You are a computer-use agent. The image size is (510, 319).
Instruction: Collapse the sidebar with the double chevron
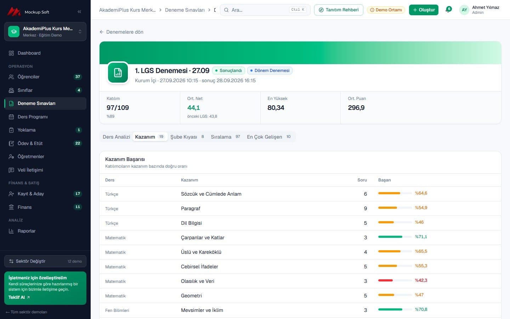79,12
